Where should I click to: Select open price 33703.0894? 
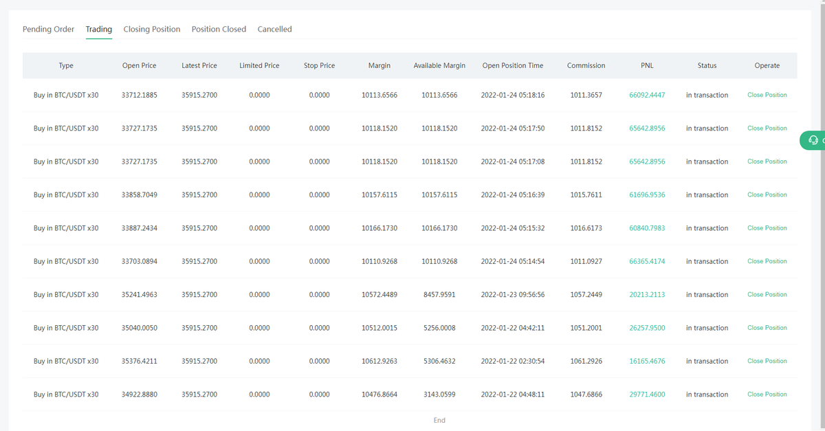140,261
